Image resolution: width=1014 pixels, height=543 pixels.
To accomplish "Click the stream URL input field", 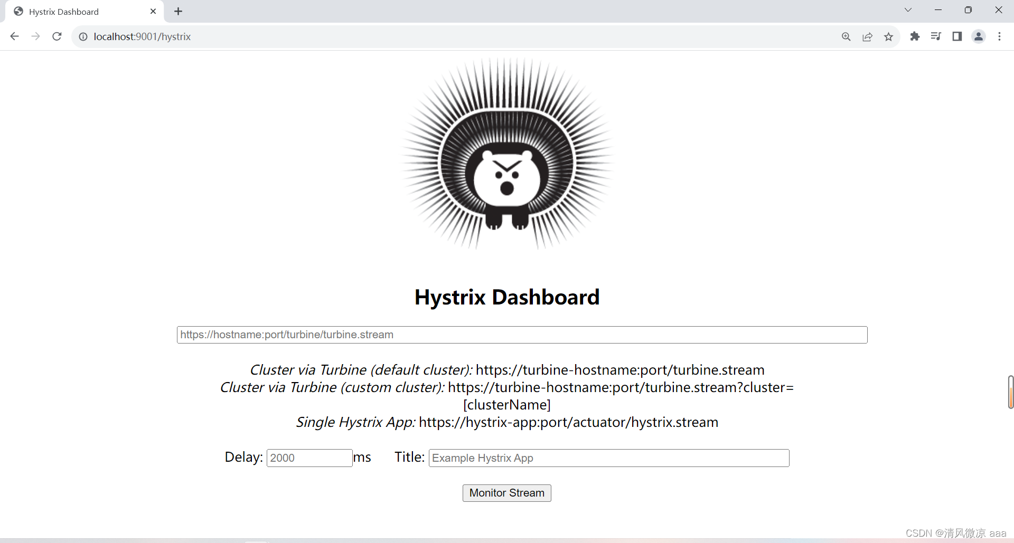I will 522,335.
